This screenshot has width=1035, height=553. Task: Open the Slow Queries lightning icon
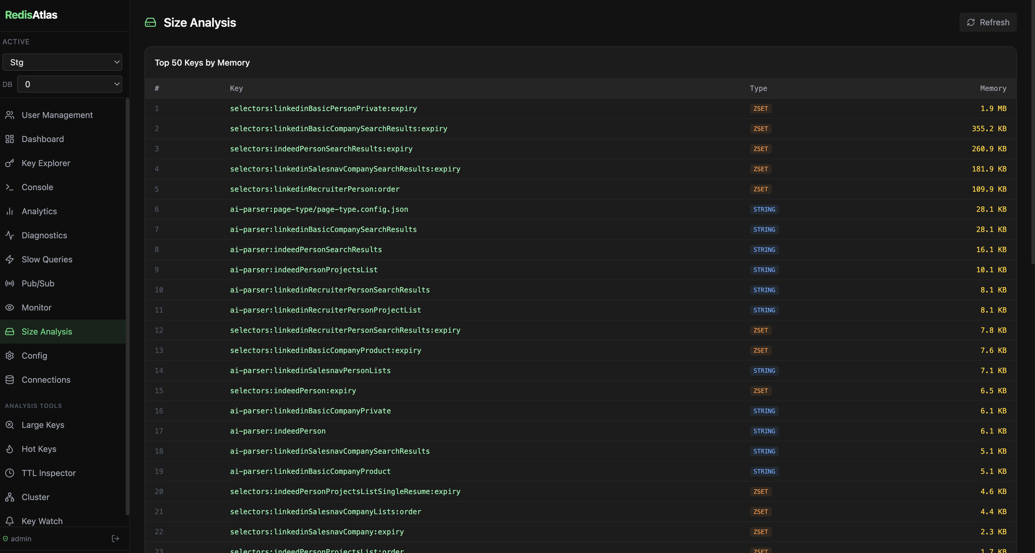(x=10, y=260)
